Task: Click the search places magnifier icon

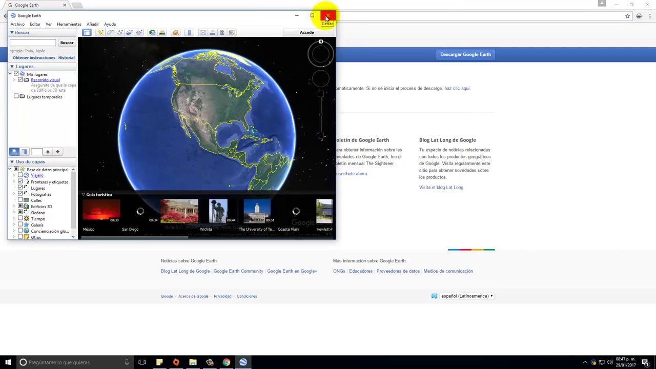Action: [14, 152]
